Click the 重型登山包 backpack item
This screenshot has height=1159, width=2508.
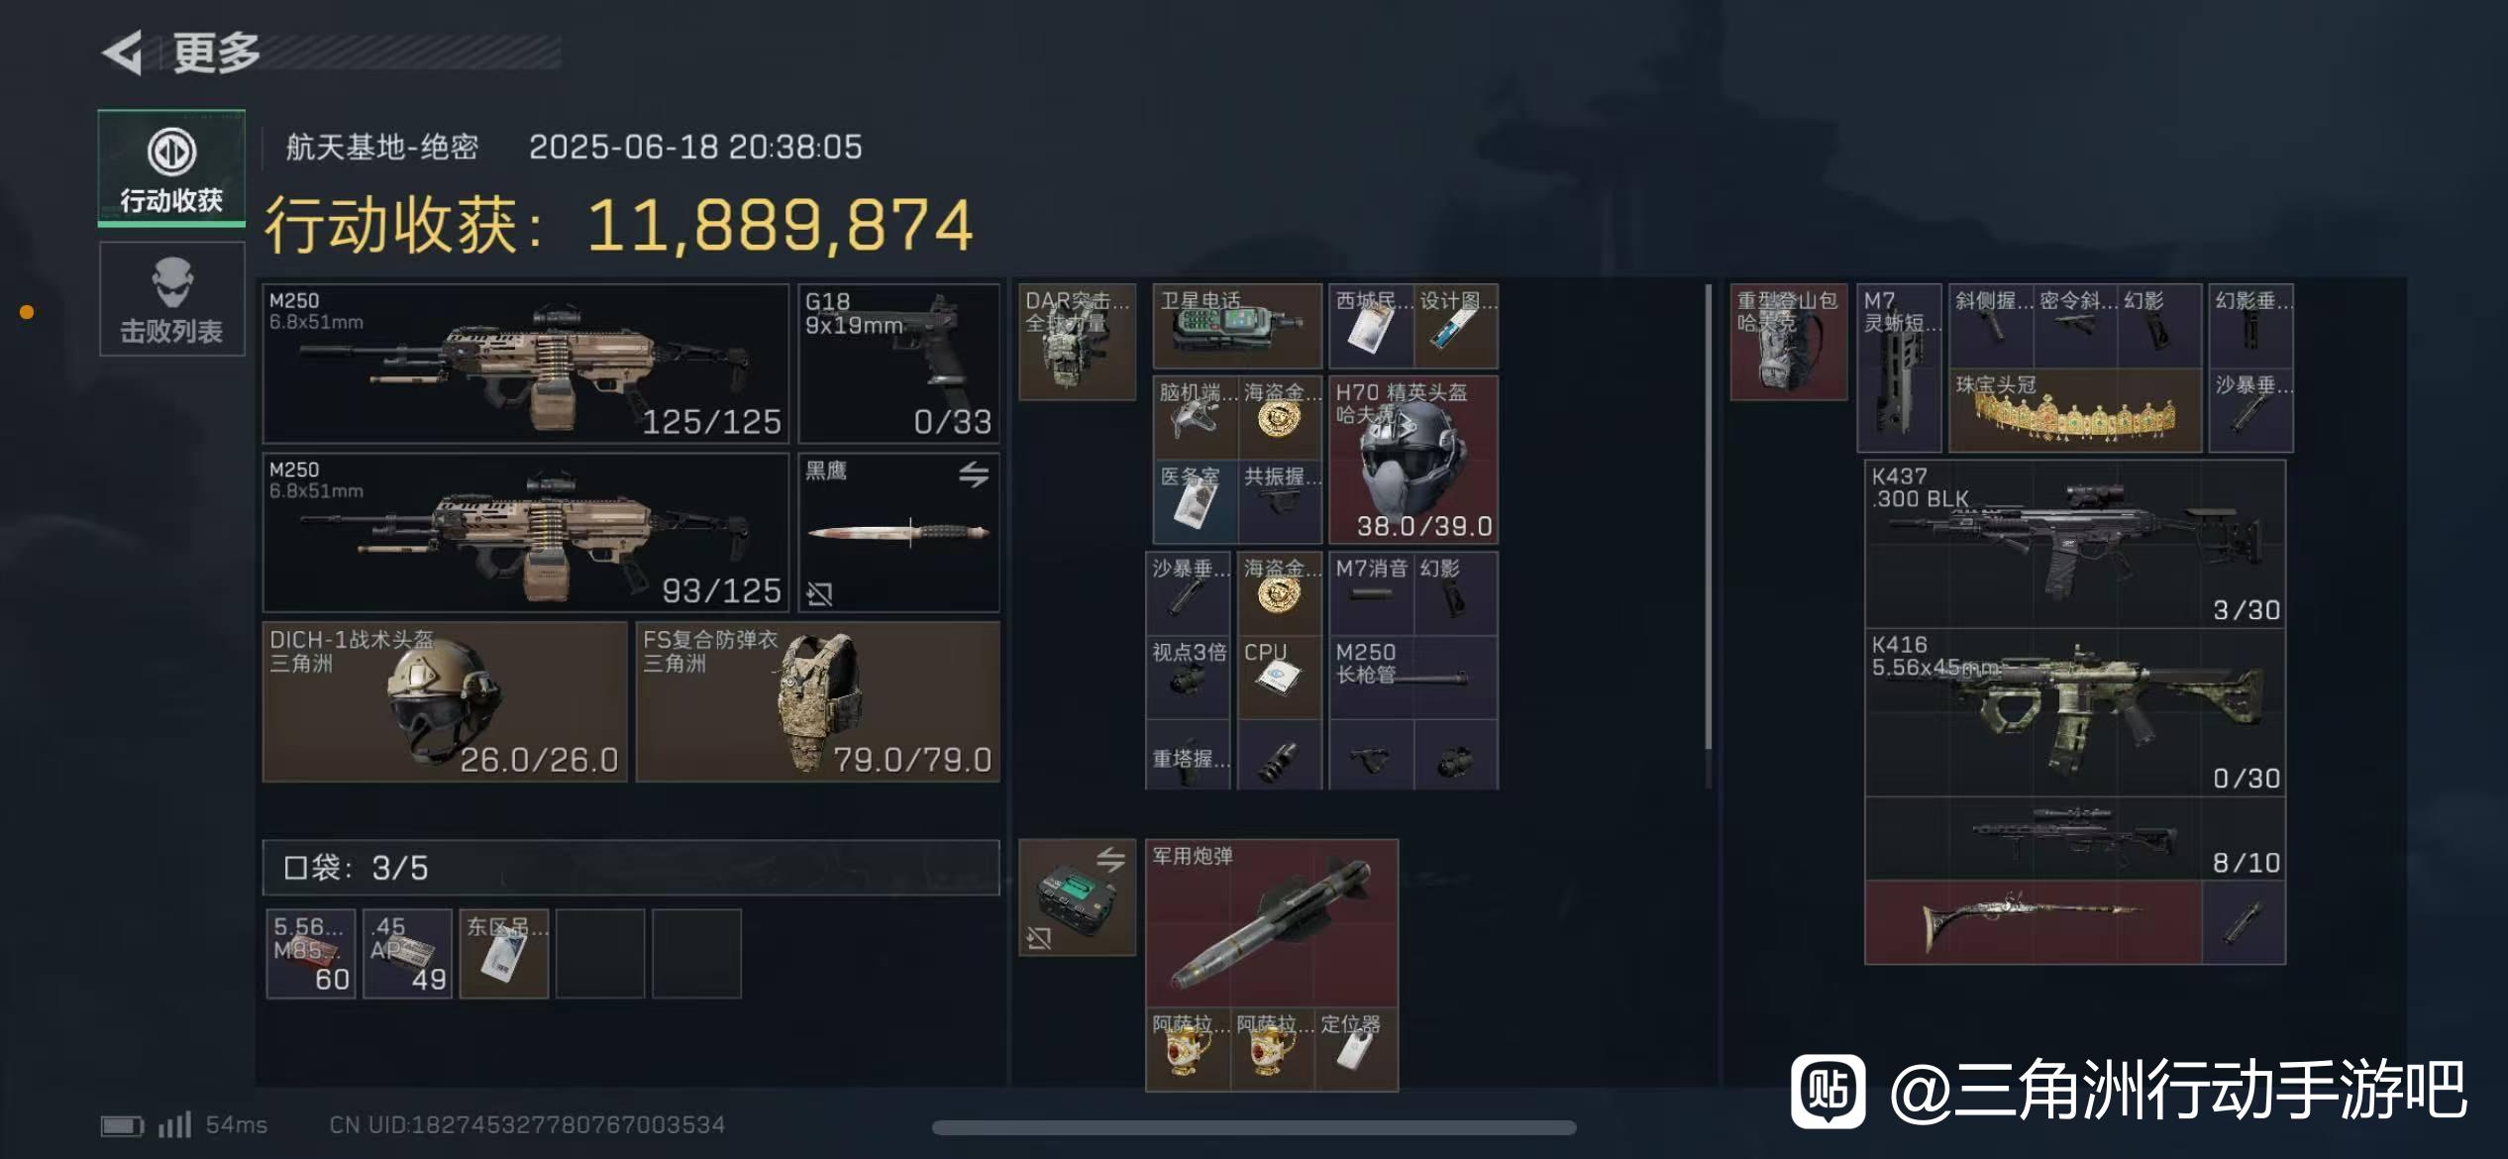[x=1789, y=342]
